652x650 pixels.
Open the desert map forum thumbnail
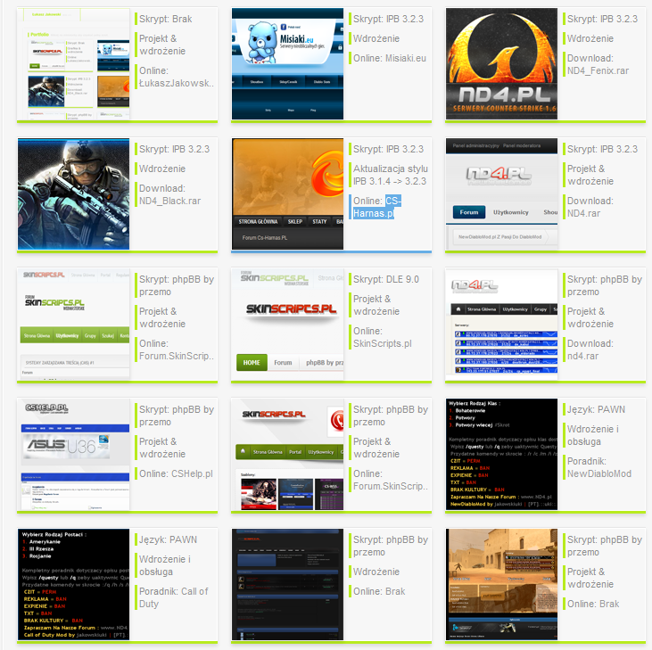[501, 584]
